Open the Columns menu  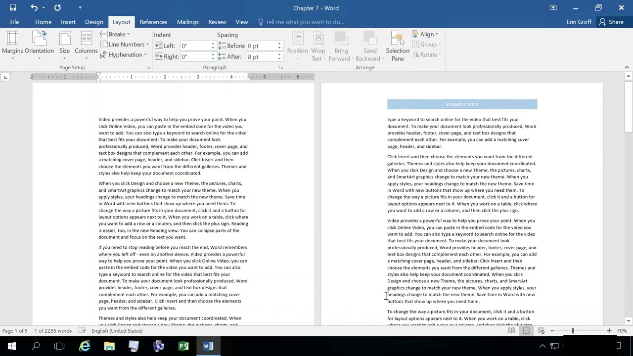86,45
